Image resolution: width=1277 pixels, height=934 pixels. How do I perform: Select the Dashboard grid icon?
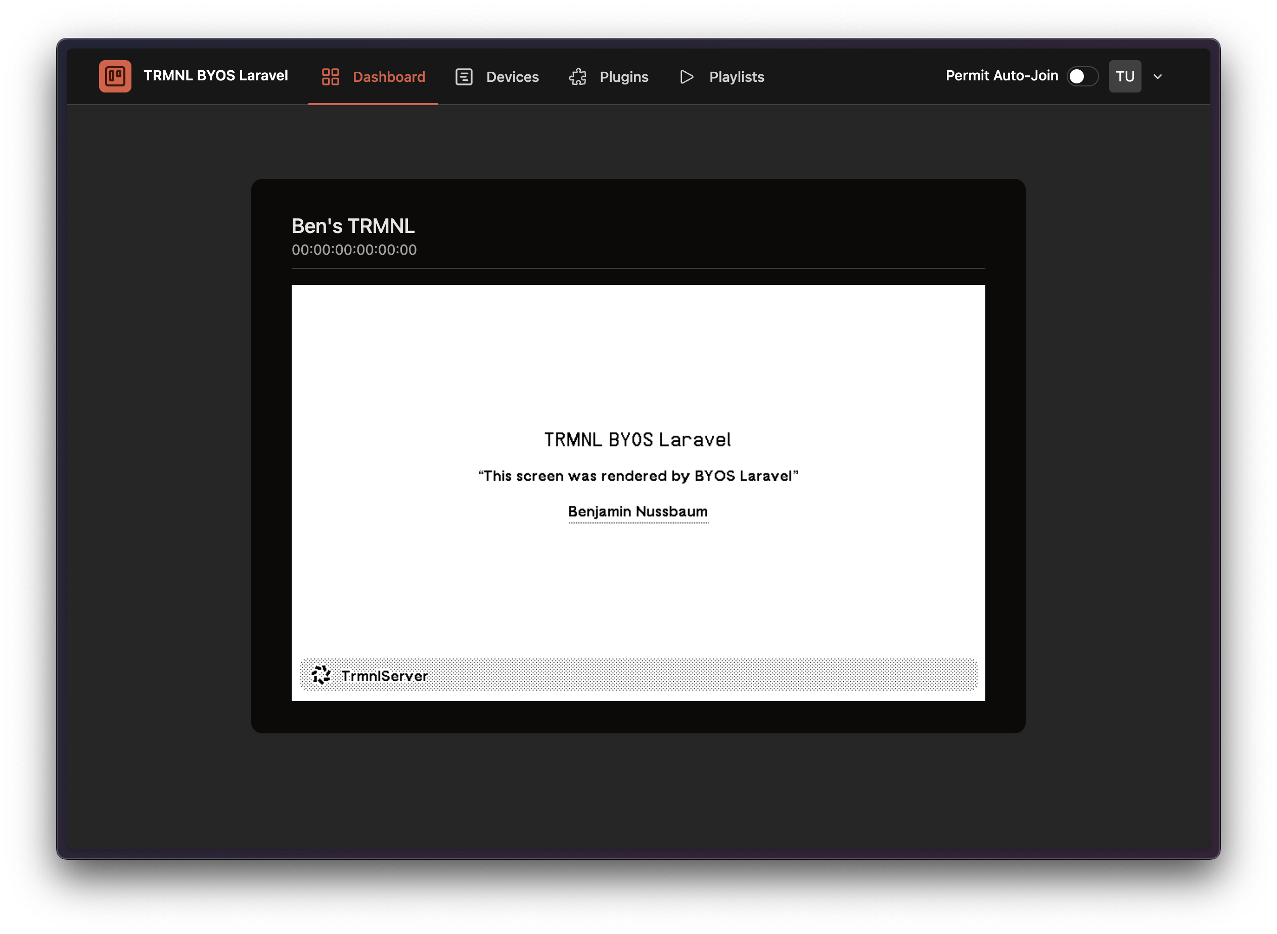pos(330,76)
